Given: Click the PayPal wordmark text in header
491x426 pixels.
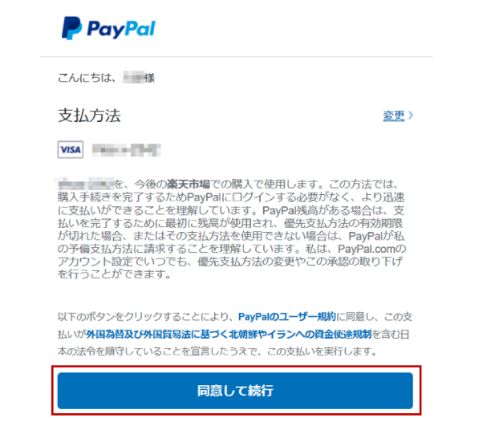Looking at the screenshot, I should 121,30.
